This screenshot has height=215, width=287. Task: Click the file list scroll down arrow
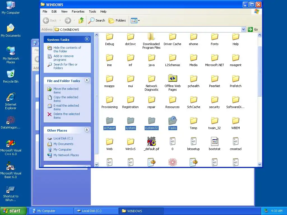coord(260,164)
